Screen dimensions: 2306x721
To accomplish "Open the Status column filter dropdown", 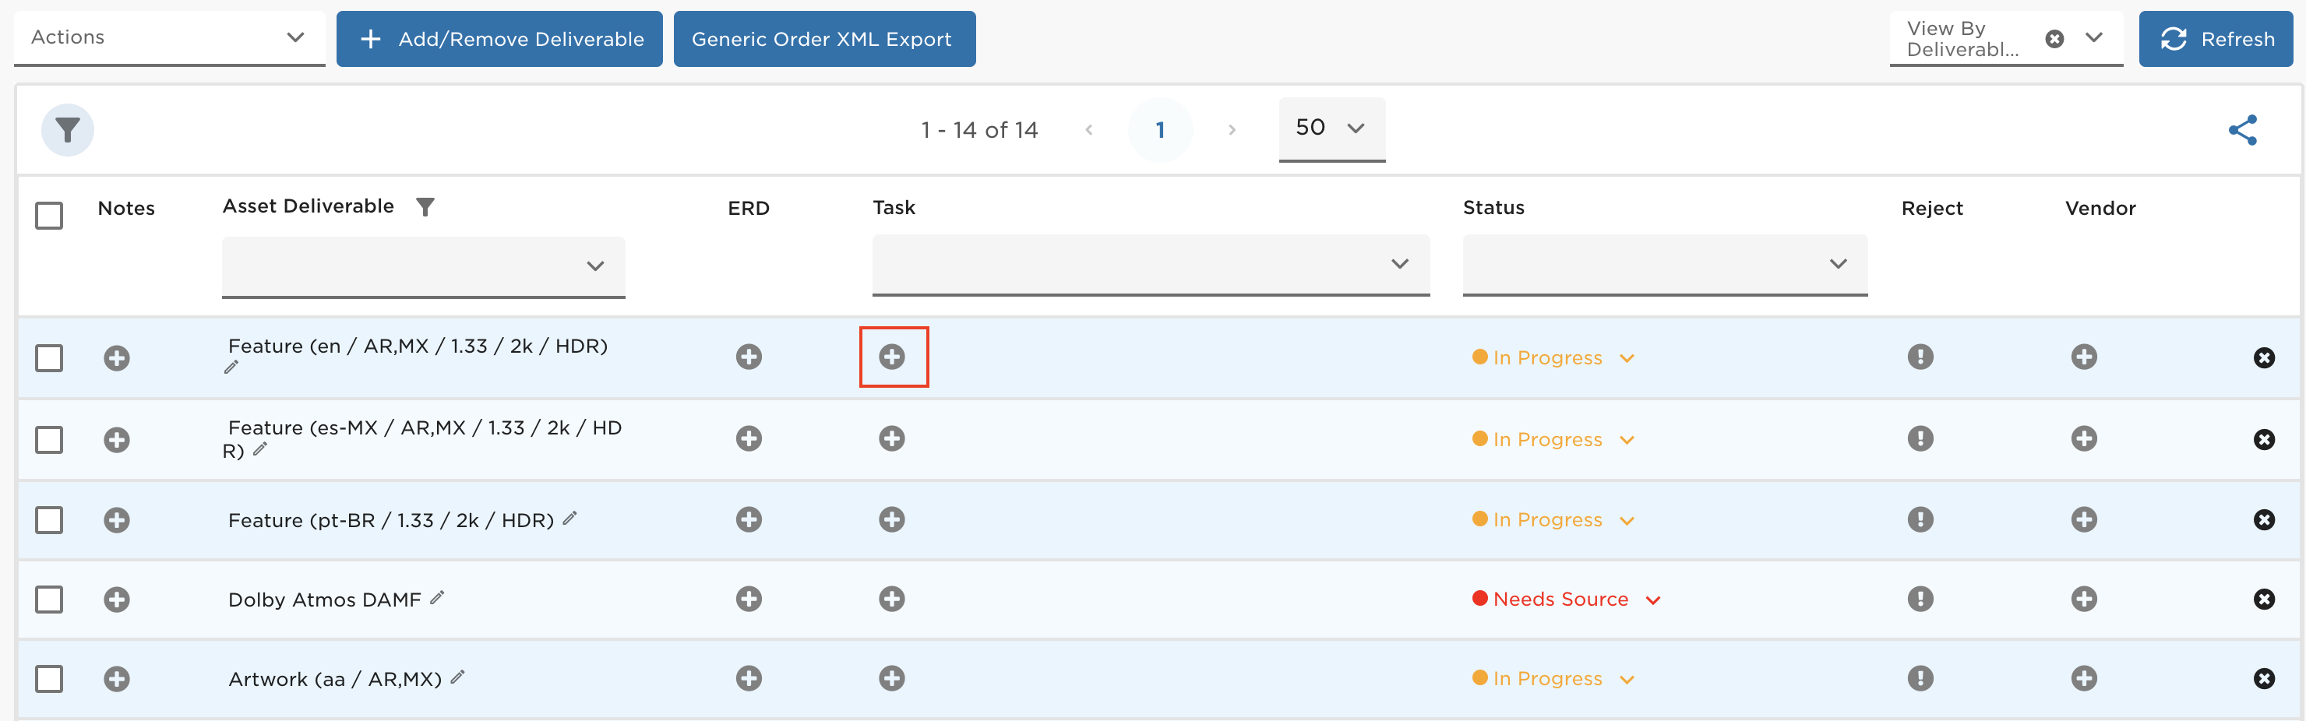I will tap(1665, 265).
